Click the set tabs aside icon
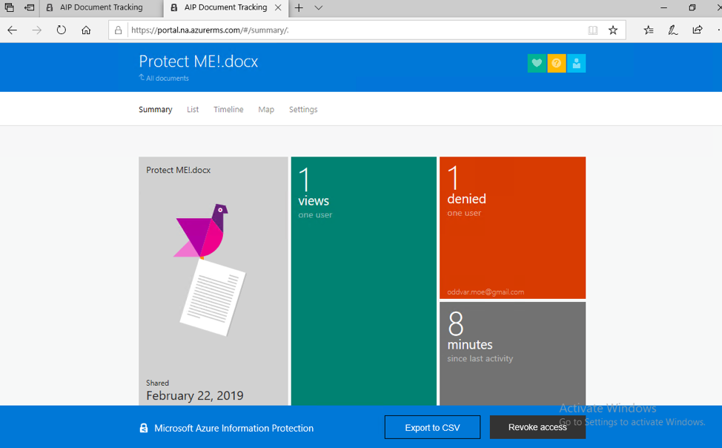This screenshot has width=722, height=448. tap(30, 7)
